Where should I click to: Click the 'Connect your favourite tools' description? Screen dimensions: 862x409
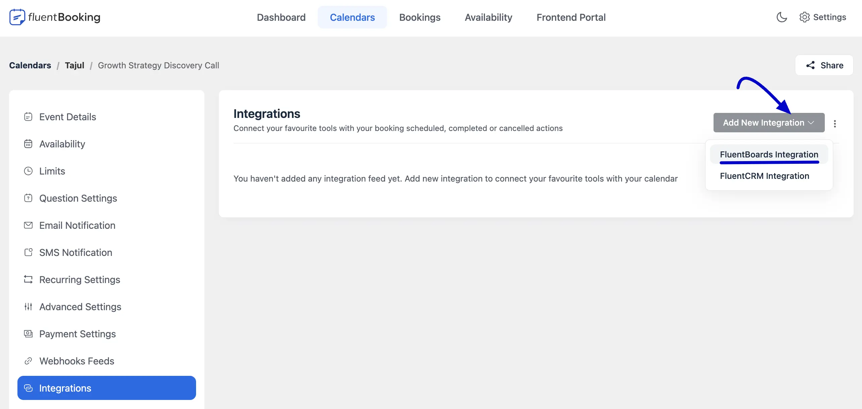pyautogui.click(x=398, y=128)
